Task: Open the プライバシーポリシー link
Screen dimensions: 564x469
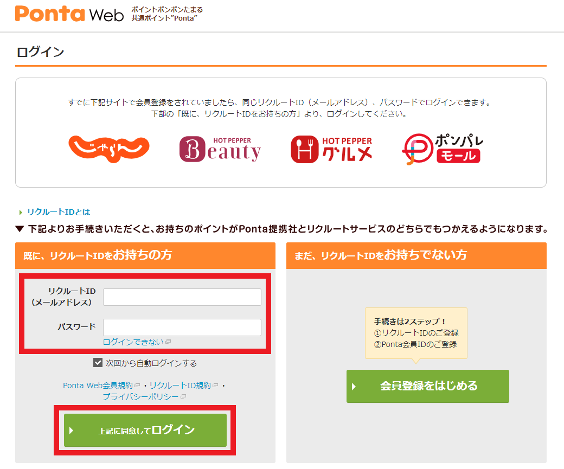Action: (x=140, y=397)
